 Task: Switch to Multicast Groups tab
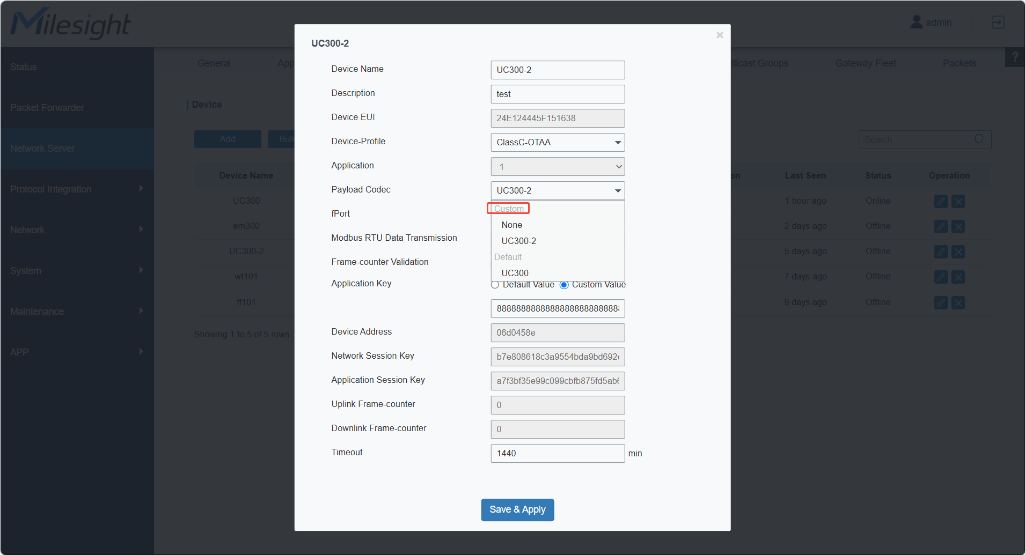(x=759, y=63)
